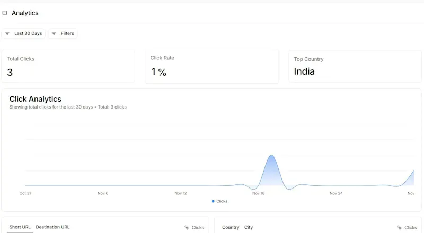Click the Nov 24 axis label

coord(336,193)
